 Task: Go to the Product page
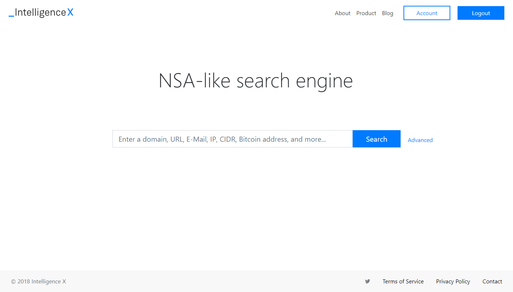point(366,13)
